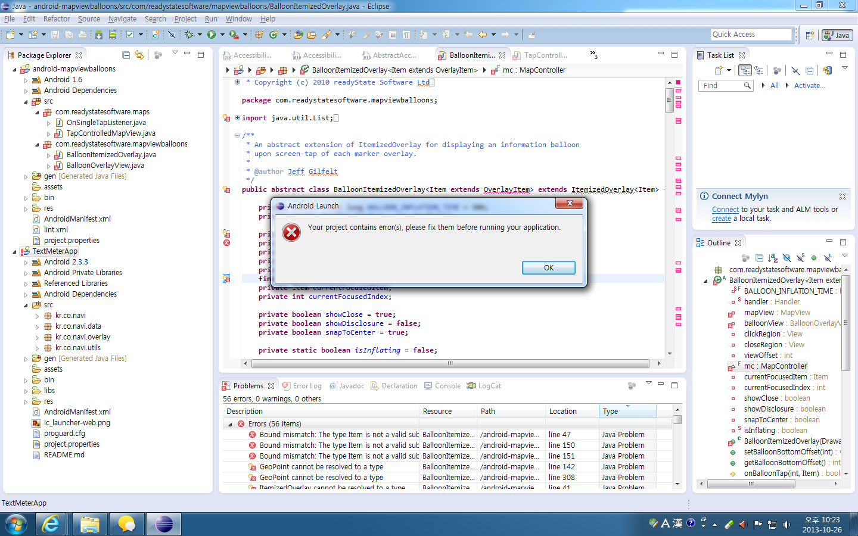Screen dimensions: 858x536
Task: Open the Refactor menu
Action: click(x=57, y=19)
